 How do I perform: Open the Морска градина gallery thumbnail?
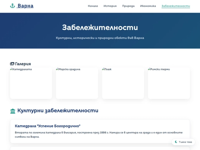coord(77,83)
